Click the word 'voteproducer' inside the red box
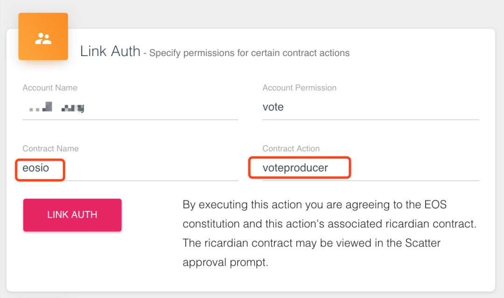 point(295,168)
